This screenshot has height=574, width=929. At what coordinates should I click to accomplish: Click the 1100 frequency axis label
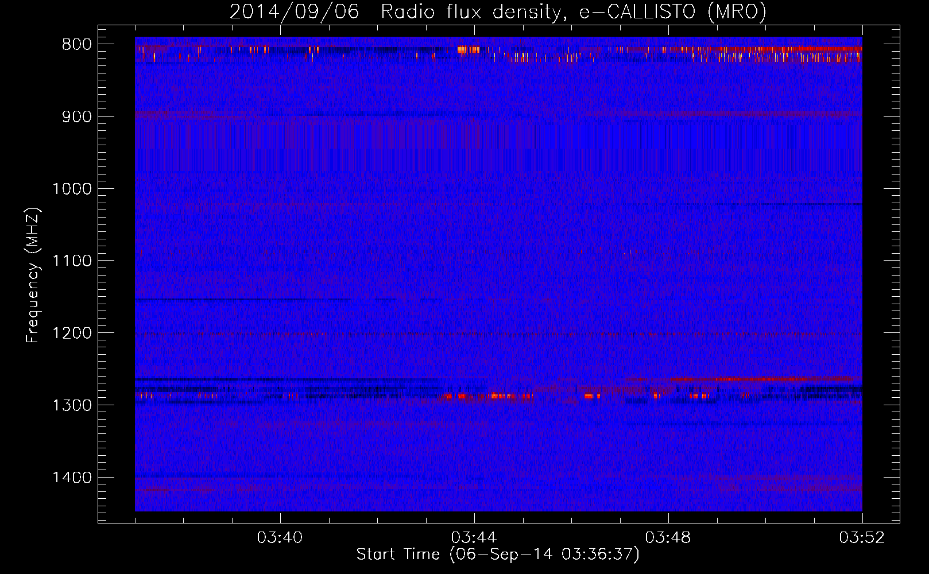point(72,261)
